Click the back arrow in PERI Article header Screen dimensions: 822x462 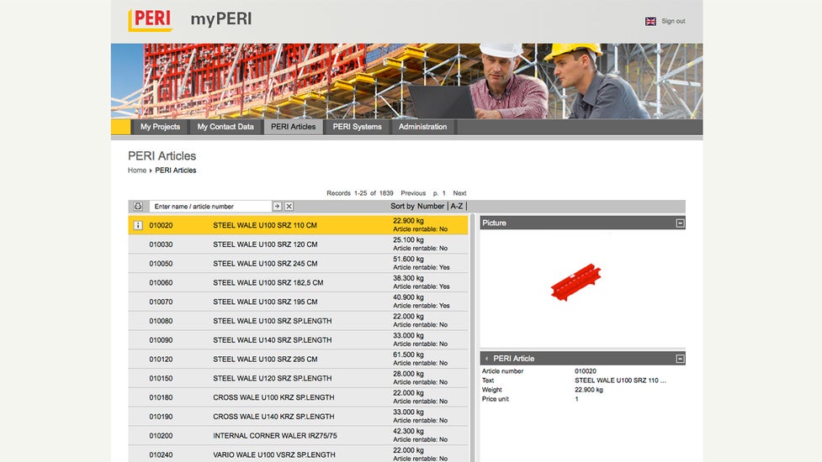click(486, 359)
